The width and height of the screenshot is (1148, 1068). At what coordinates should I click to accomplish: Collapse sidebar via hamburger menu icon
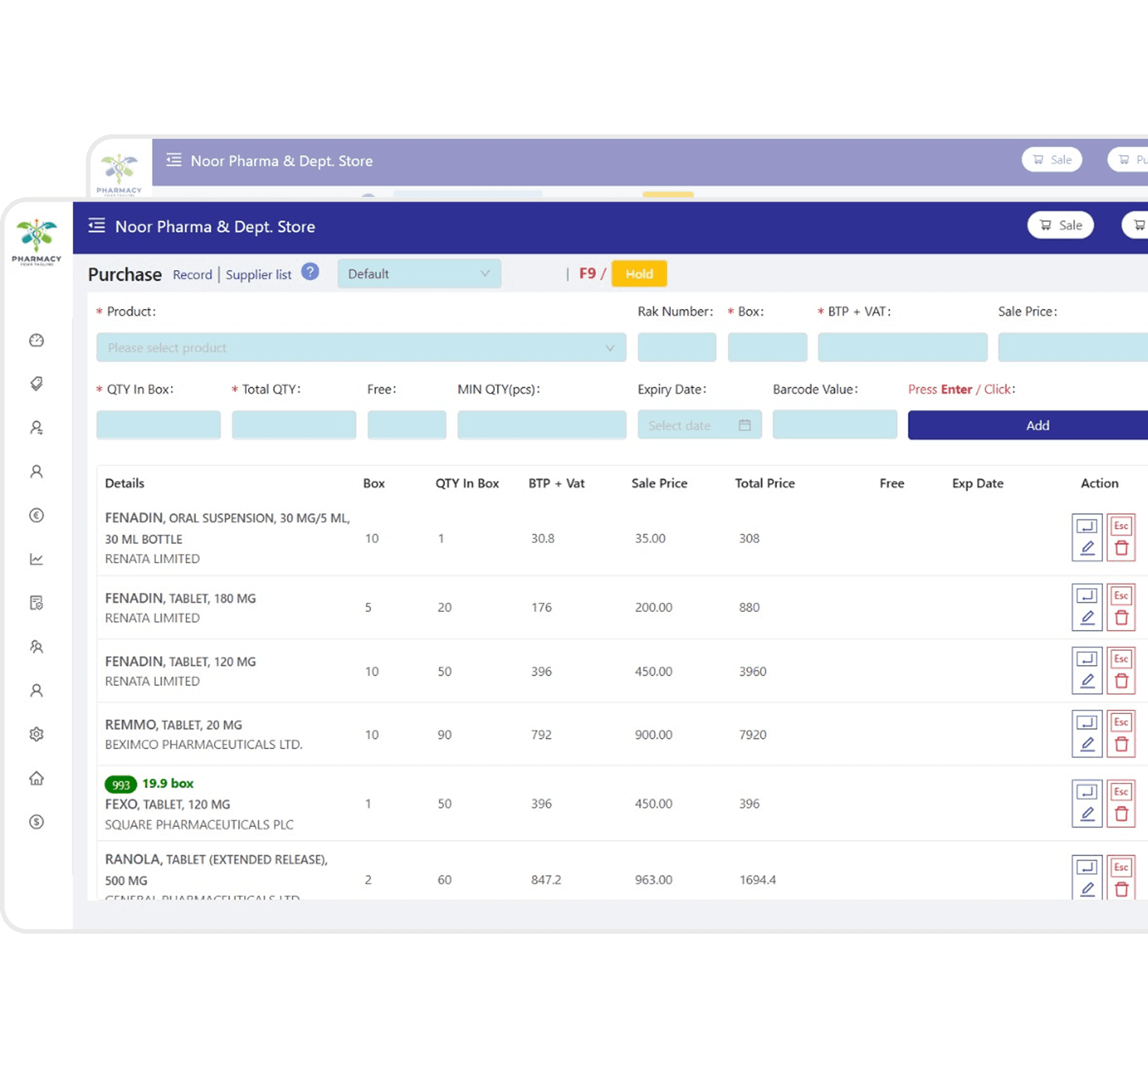(x=96, y=226)
